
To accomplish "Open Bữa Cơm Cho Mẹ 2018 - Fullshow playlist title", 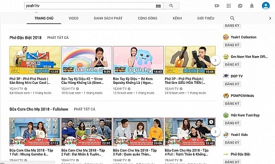I will 39,109.
